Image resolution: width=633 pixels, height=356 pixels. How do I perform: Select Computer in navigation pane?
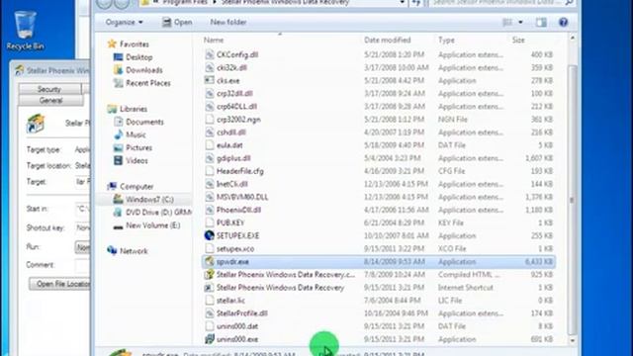tap(136, 187)
